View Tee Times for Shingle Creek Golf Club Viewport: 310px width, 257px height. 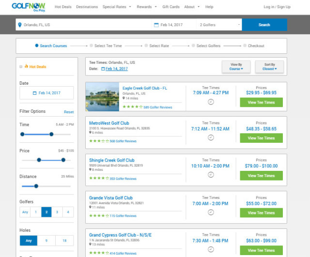[261, 176]
